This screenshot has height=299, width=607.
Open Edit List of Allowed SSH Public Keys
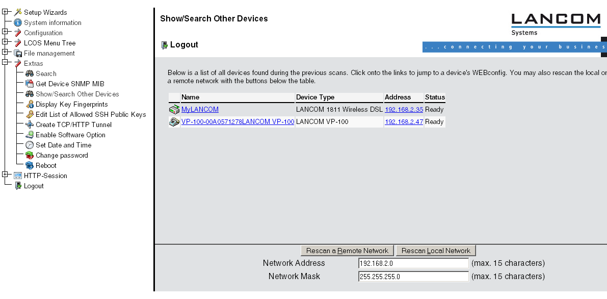[91, 114]
